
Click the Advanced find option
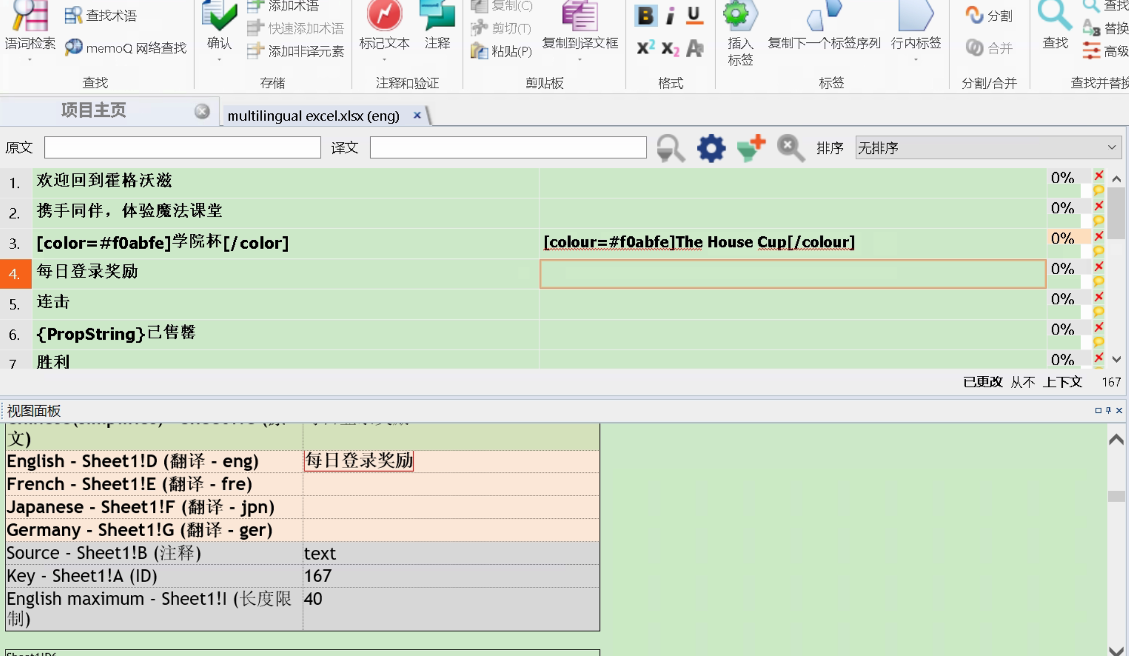[1105, 50]
